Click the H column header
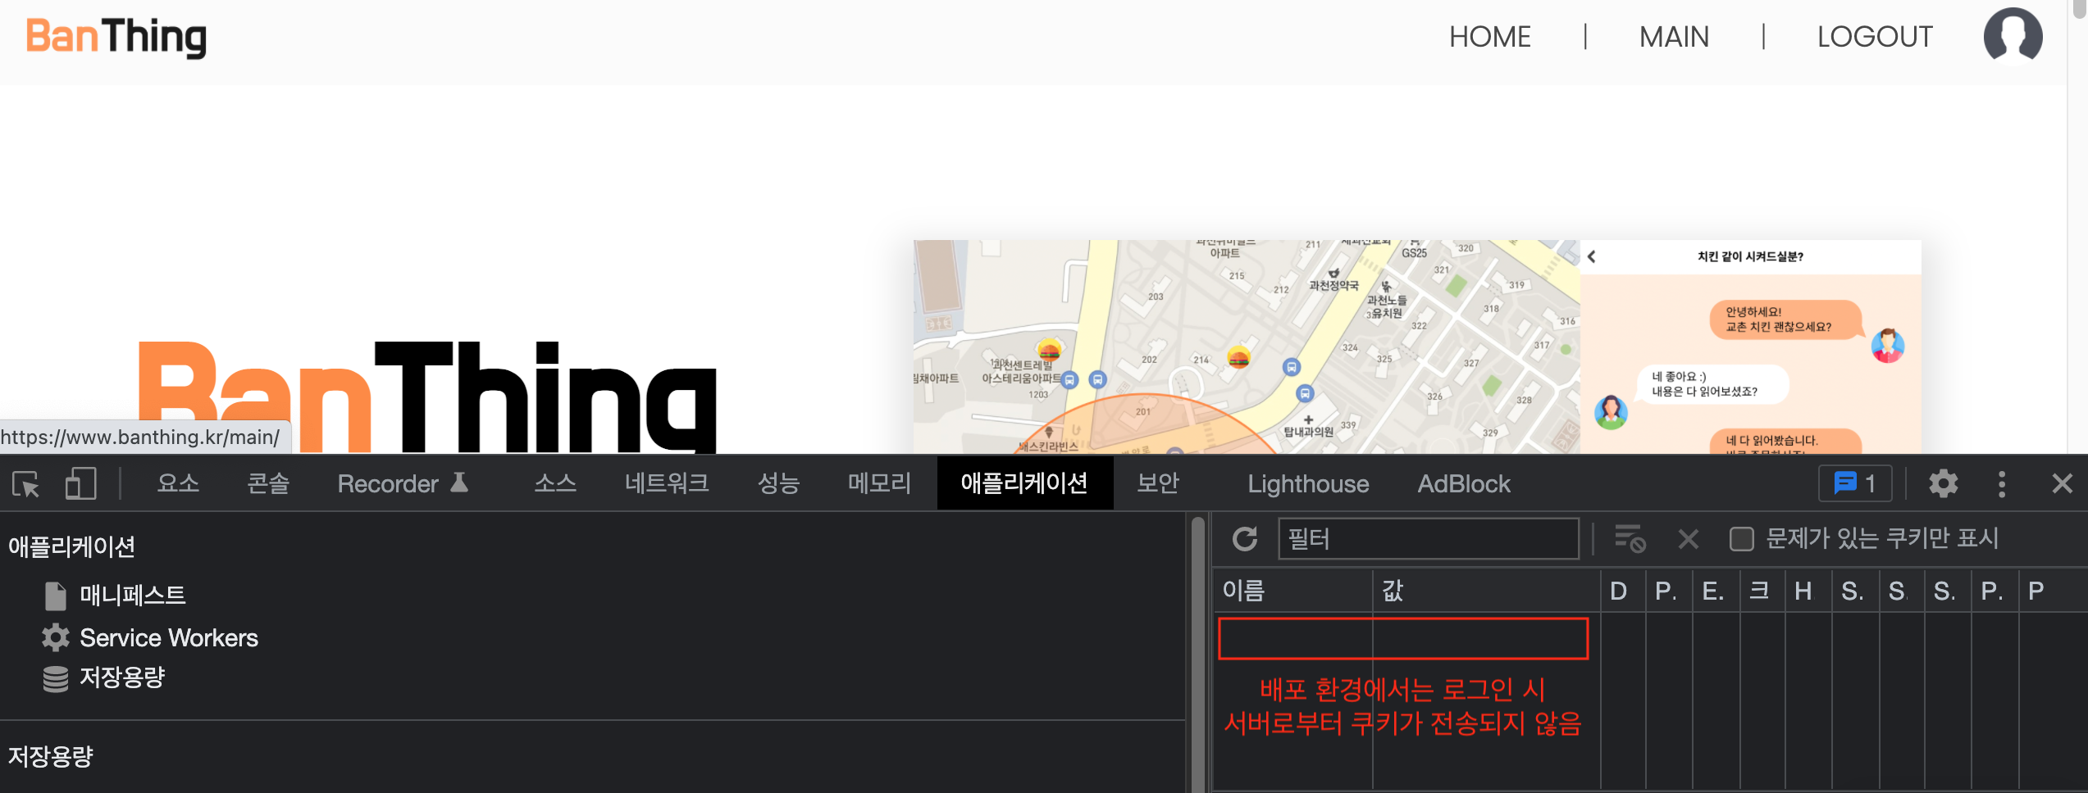2088x793 pixels. [1808, 591]
